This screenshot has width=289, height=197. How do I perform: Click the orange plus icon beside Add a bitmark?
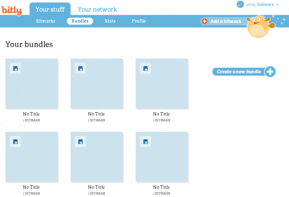(205, 21)
